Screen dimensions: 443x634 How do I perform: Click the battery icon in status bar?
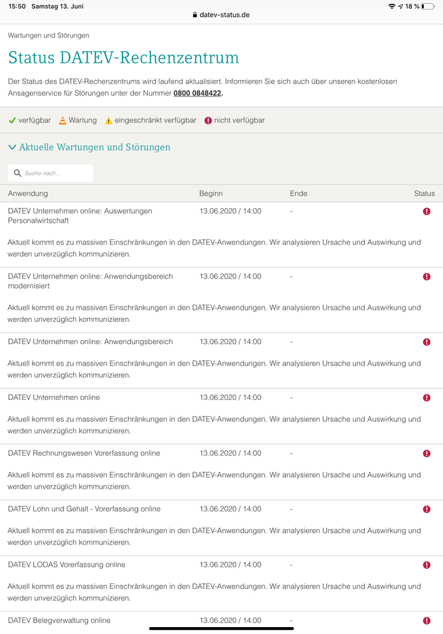tap(428, 6)
